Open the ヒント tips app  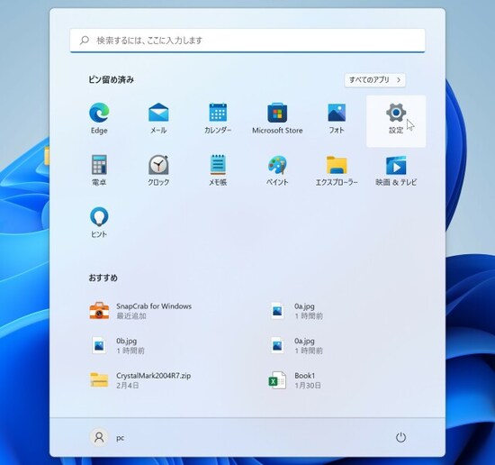[x=99, y=223]
